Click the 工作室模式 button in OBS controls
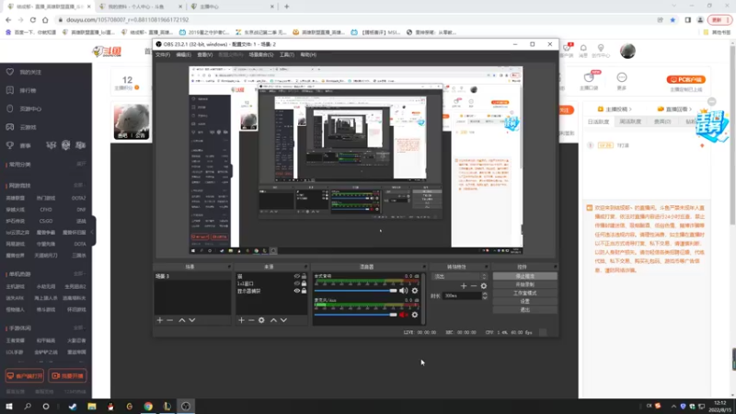 pos(524,293)
